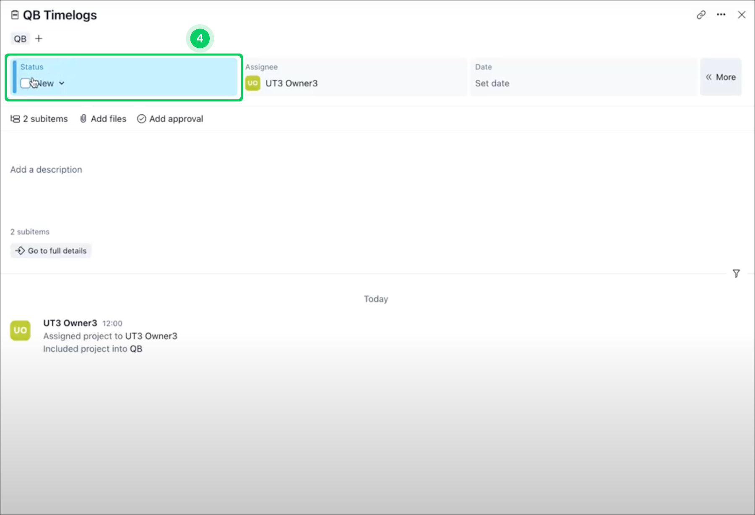This screenshot has height=515, width=755.
Task: Copy link using the chain icon
Action: tap(701, 15)
